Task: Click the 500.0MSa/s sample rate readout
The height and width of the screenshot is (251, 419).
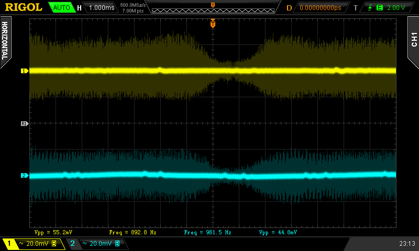Action: 133,5
